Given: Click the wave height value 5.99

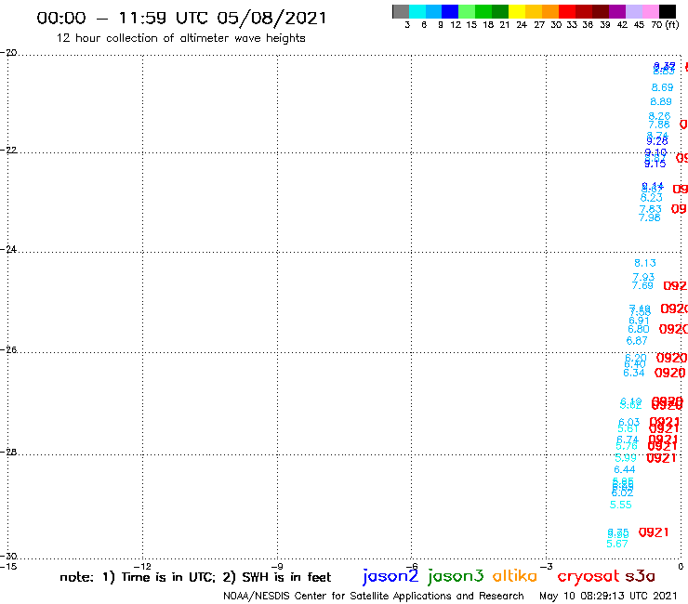Looking at the screenshot, I should [x=626, y=458].
